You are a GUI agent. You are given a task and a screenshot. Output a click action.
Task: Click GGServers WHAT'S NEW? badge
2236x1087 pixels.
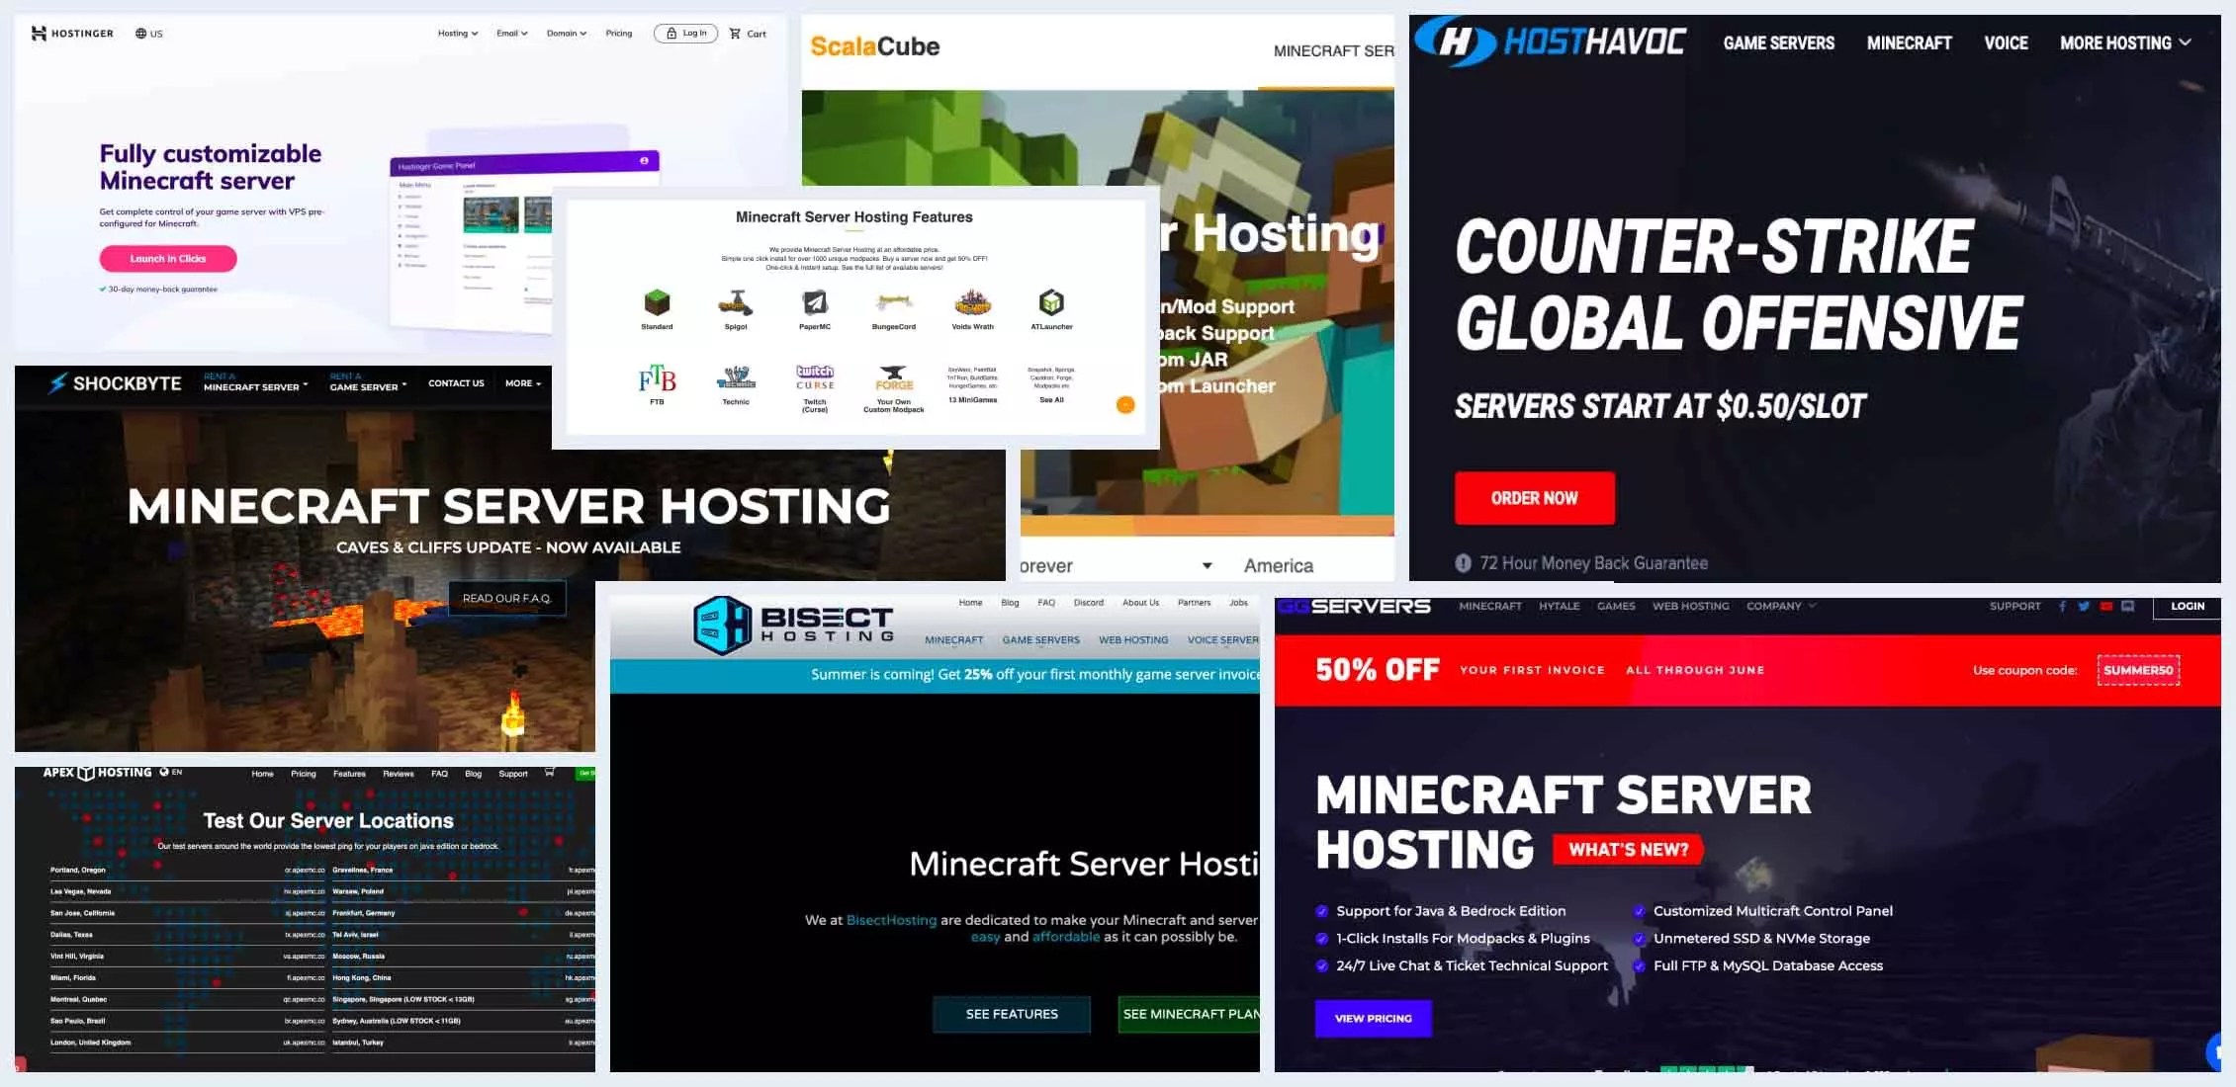coord(1628,850)
